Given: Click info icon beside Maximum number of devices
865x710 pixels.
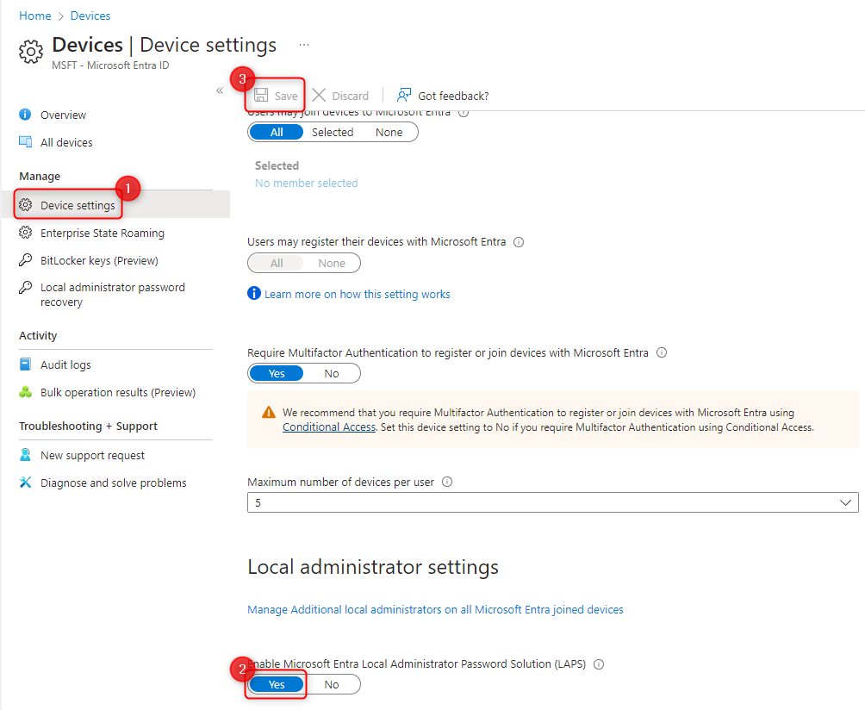Looking at the screenshot, I should click(447, 482).
